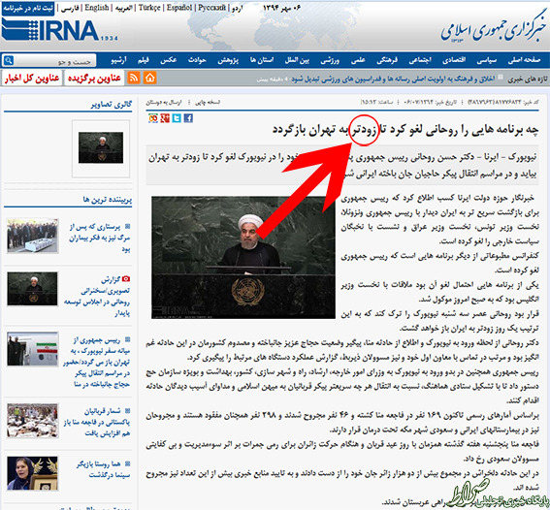Image resolution: width=550 pixels, height=510 pixels.
Task: Click ثبت نام در خبرنامه button
Action: [28, 8]
